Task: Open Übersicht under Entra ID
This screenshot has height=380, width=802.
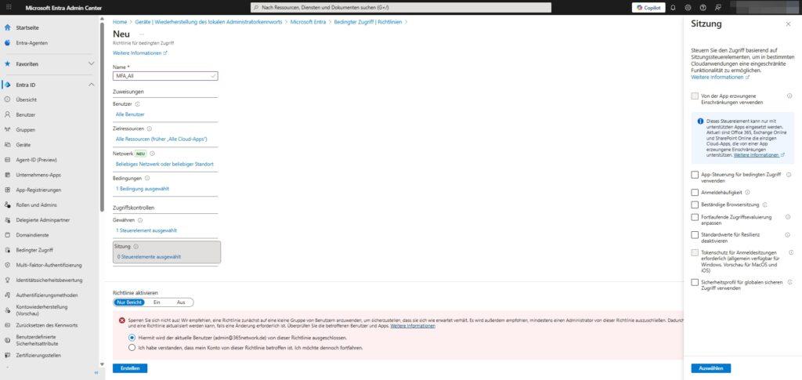Action: (26, 100)
